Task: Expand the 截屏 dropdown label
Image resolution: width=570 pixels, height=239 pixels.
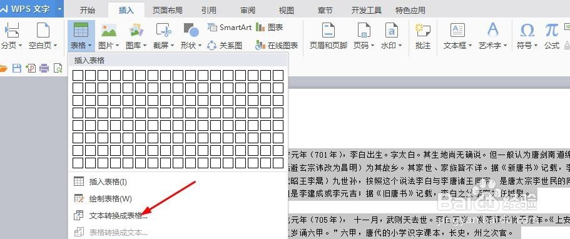Action: (163, 46)
